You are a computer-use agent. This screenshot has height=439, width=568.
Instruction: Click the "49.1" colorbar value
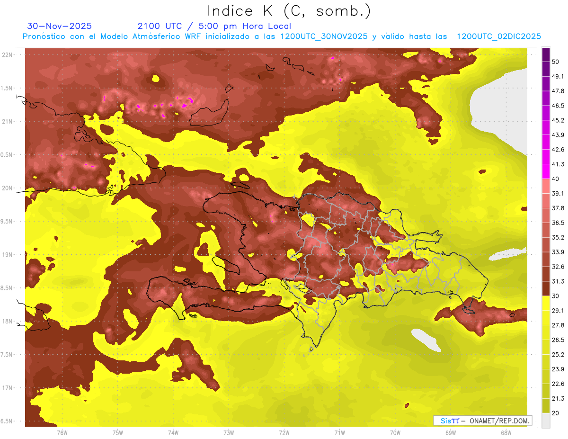point(558,76)
